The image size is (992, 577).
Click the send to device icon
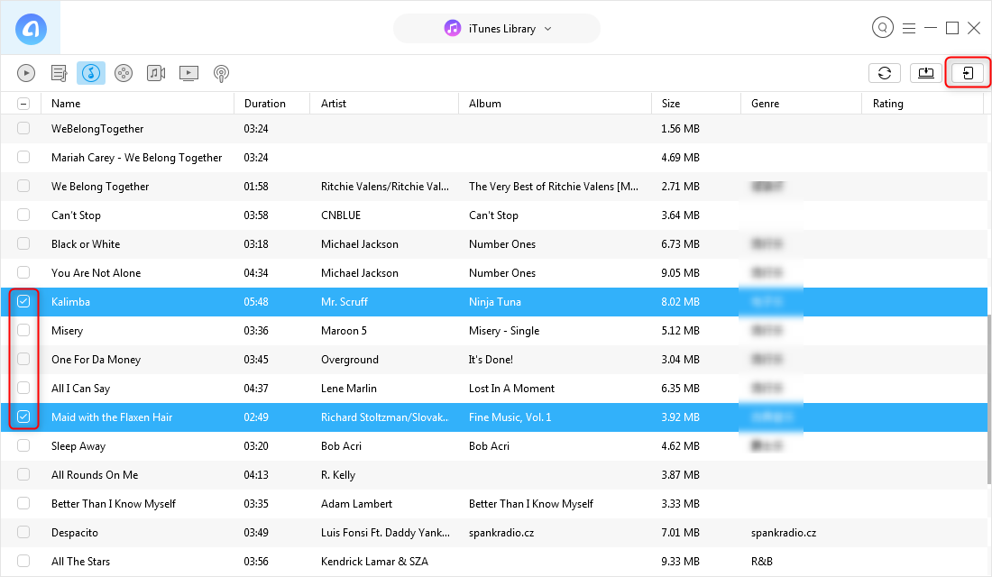(x=968, y=73)
